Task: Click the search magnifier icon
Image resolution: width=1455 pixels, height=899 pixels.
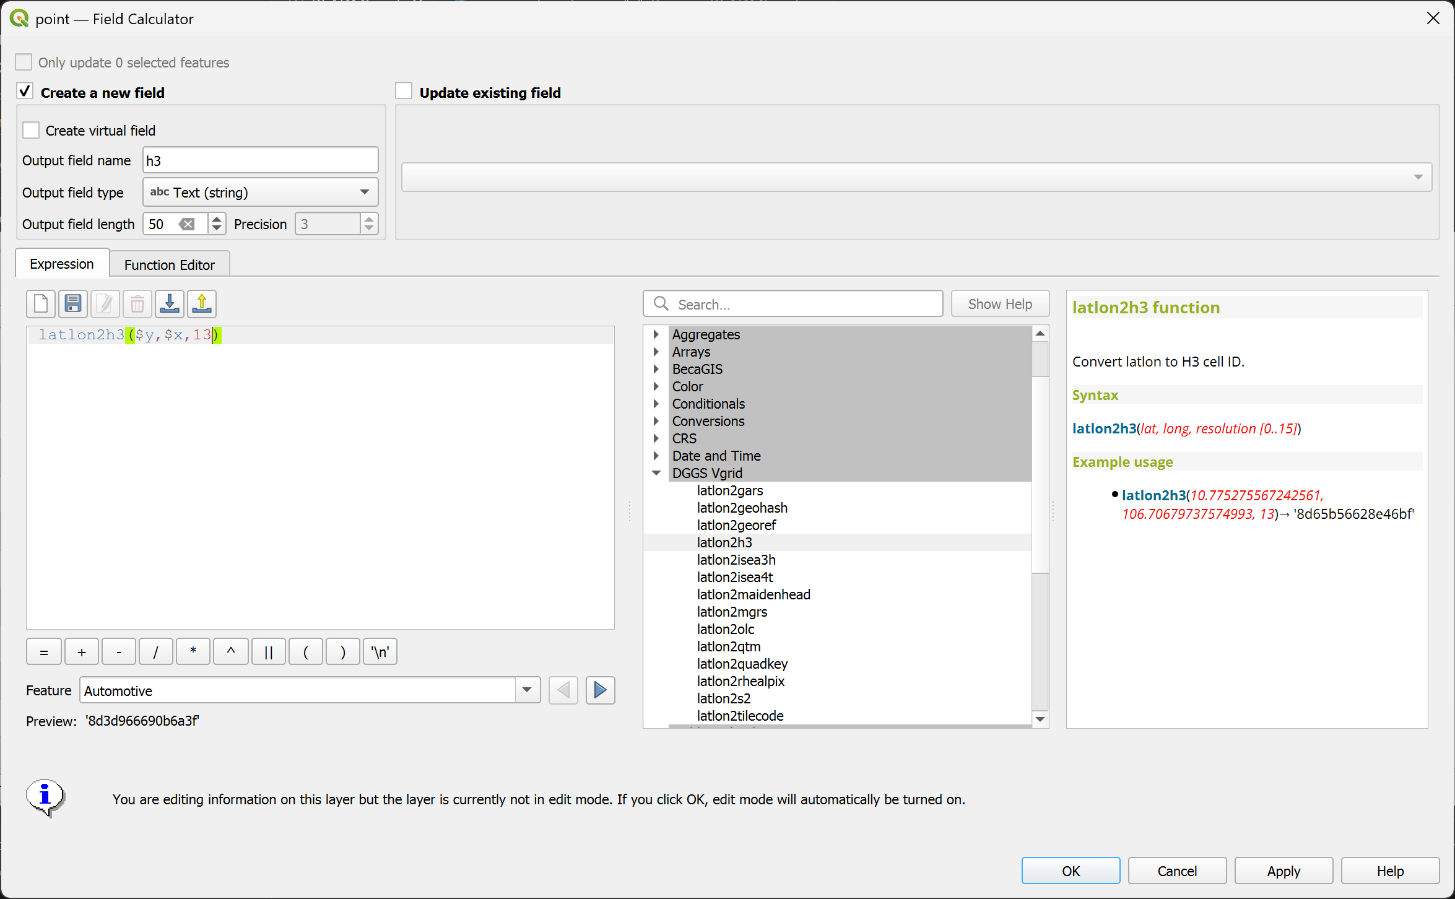Action: [661, 304]
